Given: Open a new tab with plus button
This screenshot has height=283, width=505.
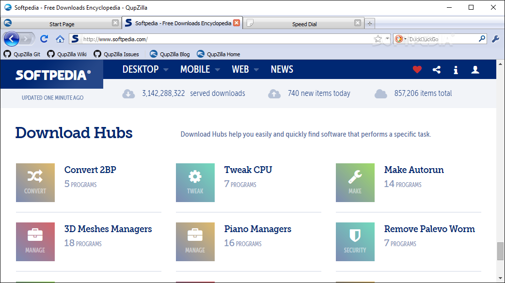Looking at the screenshot, I should click(x=370, y=24).
